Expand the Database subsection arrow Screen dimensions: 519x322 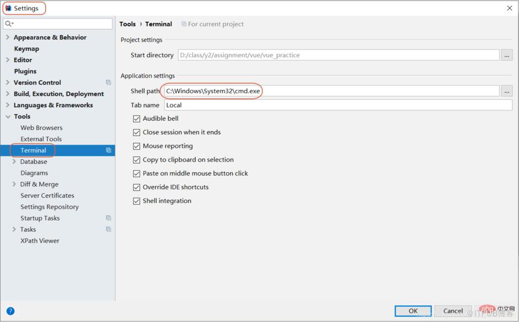click(14, 161)
